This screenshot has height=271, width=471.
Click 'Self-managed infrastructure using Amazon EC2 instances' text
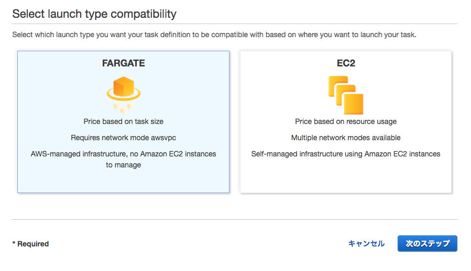pyautogui.click(x=346, y=154)
